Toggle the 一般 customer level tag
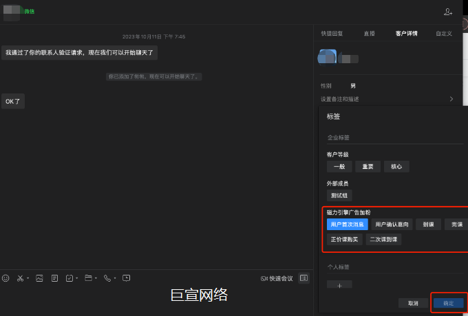Screen dimensions: 468x316 339,166
